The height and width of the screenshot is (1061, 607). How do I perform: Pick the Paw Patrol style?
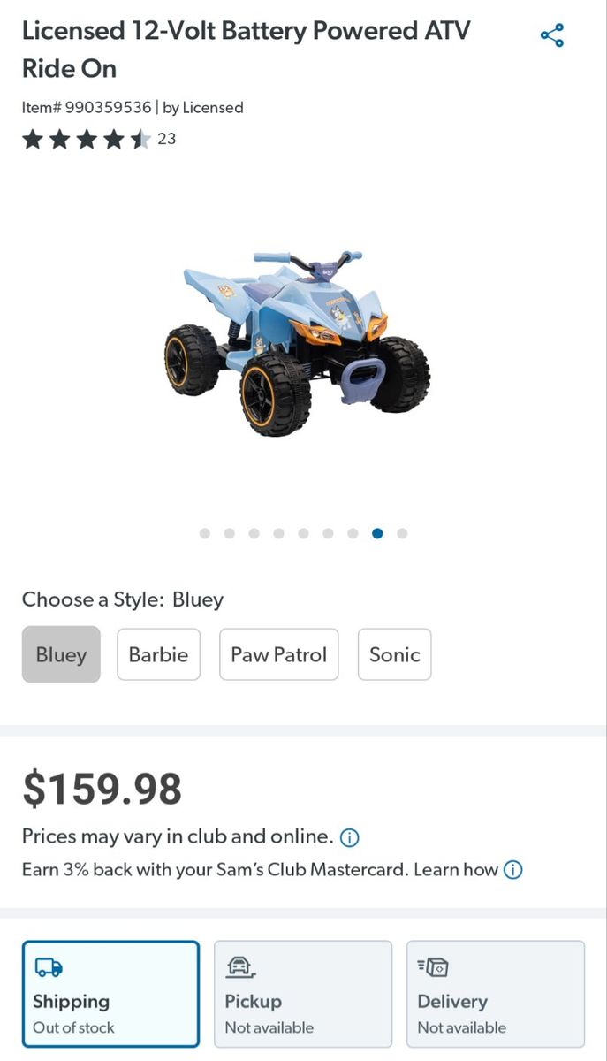click(279, 654)
